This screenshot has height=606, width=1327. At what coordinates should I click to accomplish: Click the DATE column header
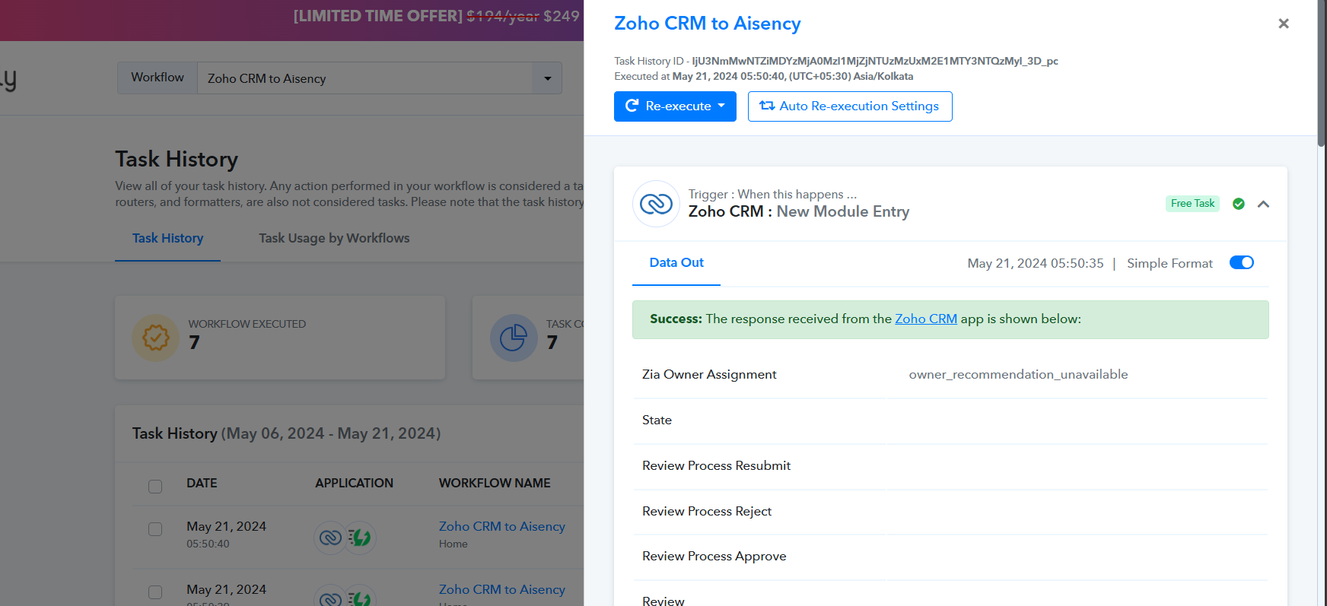[x=202, y=484]
